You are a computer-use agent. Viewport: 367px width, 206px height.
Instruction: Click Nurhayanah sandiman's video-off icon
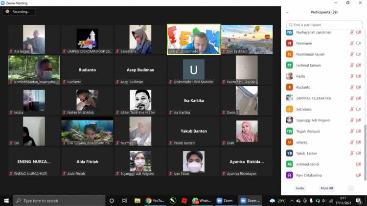[358, 32]
